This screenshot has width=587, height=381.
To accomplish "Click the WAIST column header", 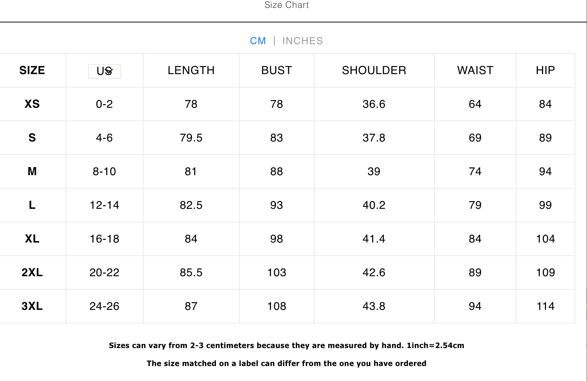I will point(475,70).
